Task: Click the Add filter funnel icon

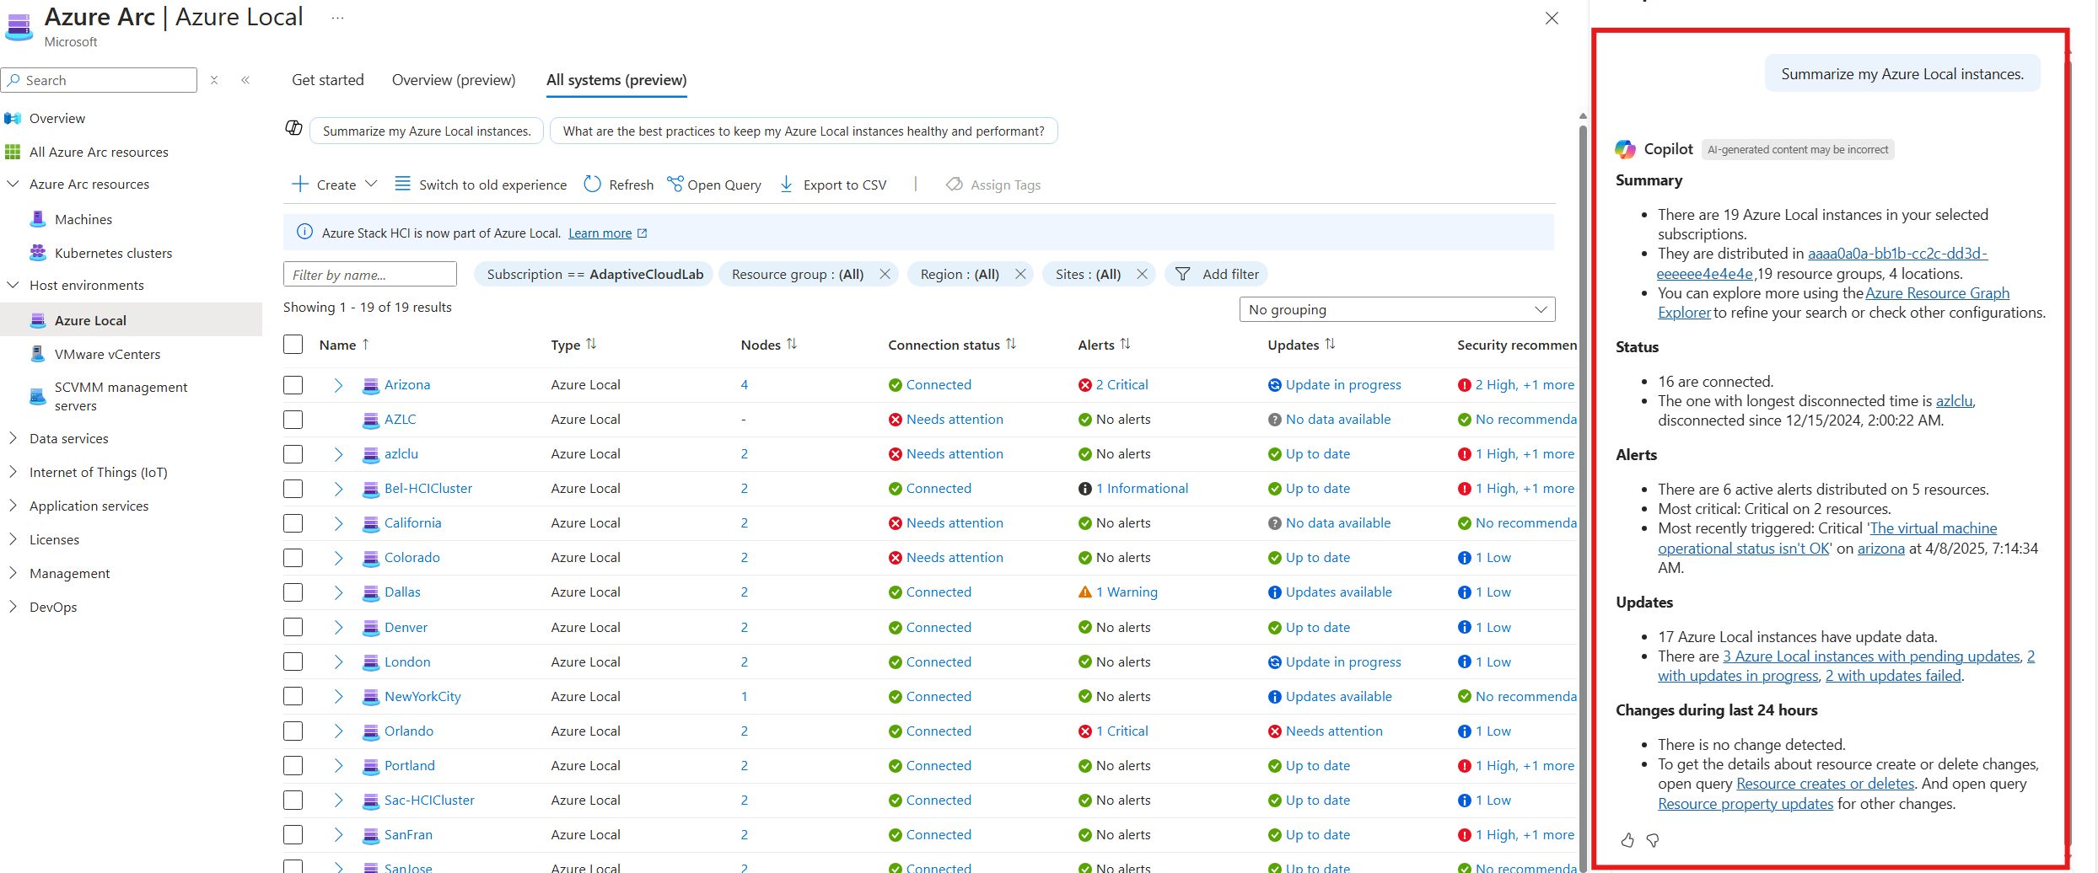Action: click(x=1183, y=275)
